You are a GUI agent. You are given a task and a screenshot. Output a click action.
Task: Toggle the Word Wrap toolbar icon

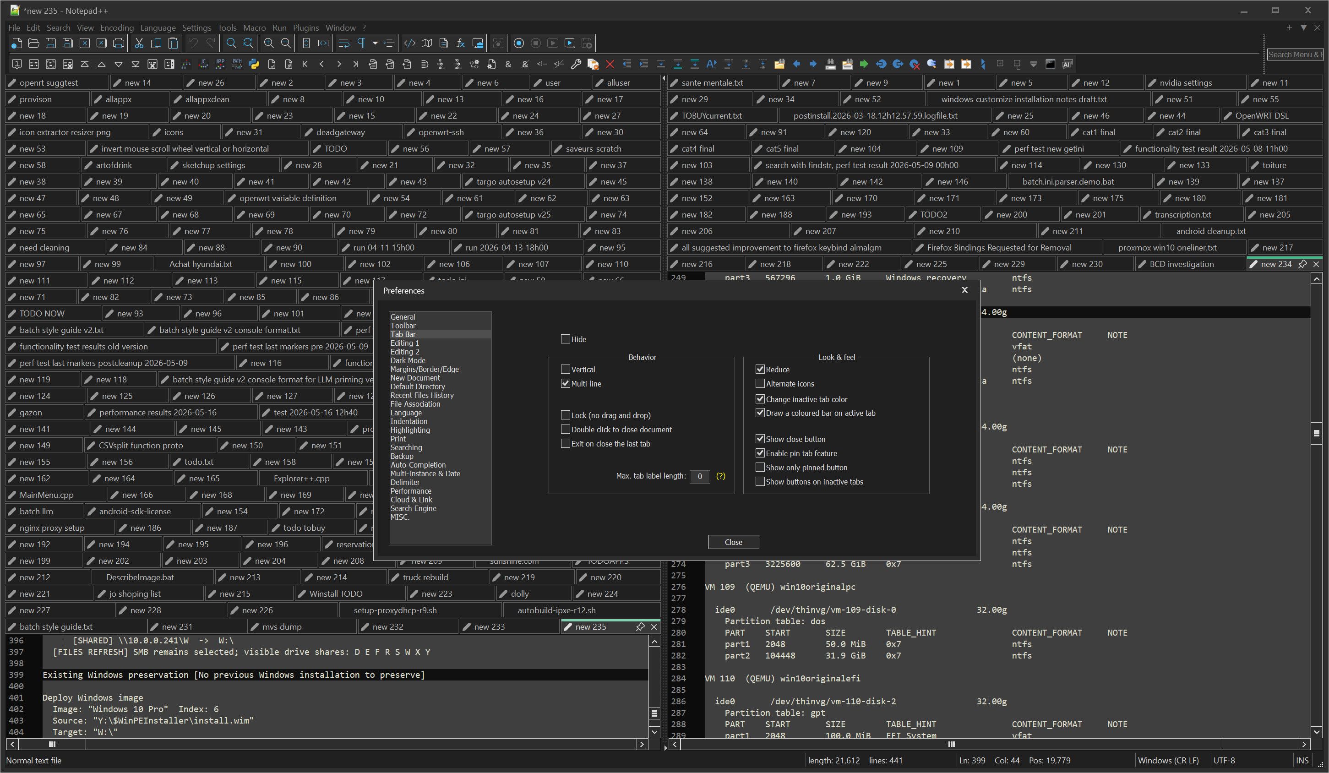[344, 43]
